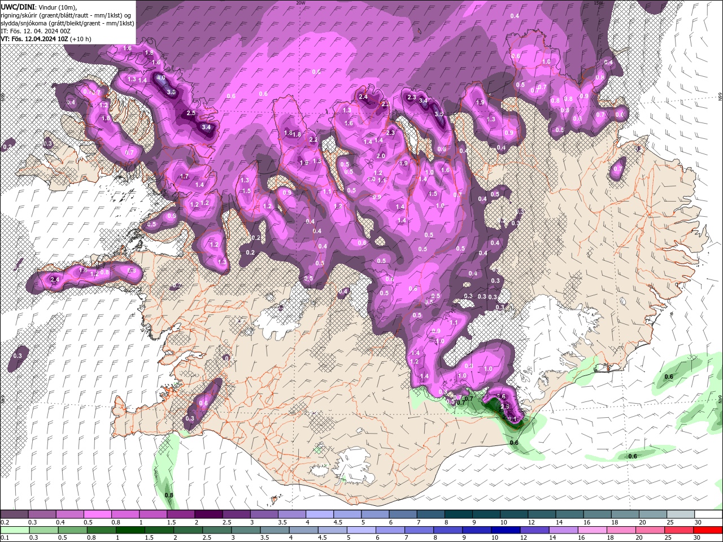This screenshot has width=723, height=542.
Task: Select the '20W' longitude label
Action: click(x=300, y=3)
